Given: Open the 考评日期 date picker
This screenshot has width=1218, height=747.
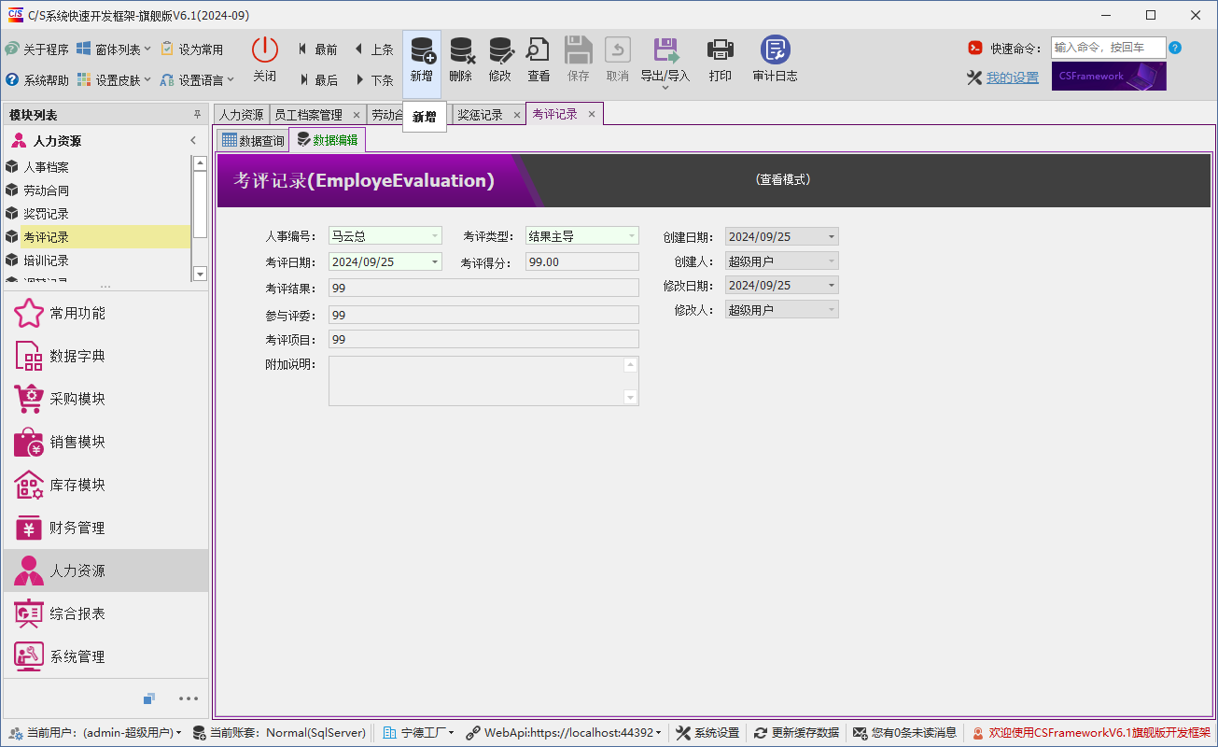Looking at the screenshot, I should pos(434,261).
